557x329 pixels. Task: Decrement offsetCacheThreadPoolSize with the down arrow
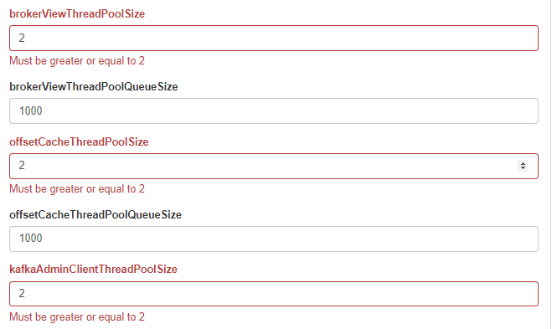[523, 168]
